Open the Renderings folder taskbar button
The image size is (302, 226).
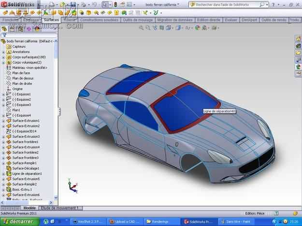point(161,222)
